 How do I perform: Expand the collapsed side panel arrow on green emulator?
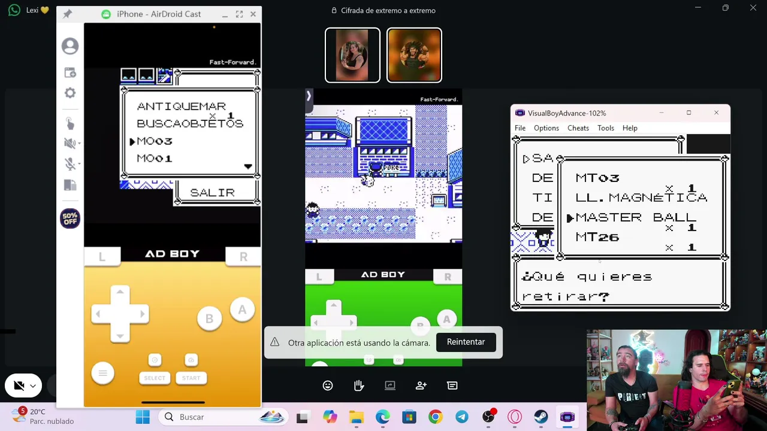coord(309,96)
